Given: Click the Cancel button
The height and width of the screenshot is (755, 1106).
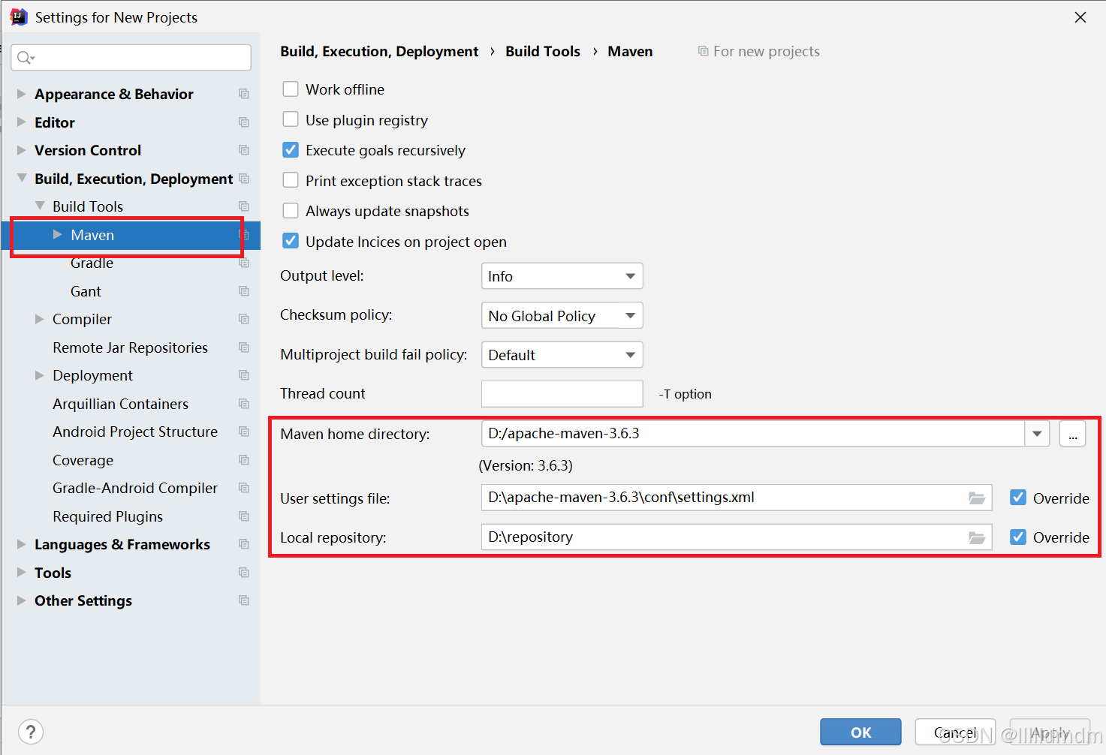Looking at the screenshot, I should click(955, 732).
